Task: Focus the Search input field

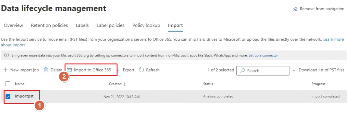Action: pos(263,71)
